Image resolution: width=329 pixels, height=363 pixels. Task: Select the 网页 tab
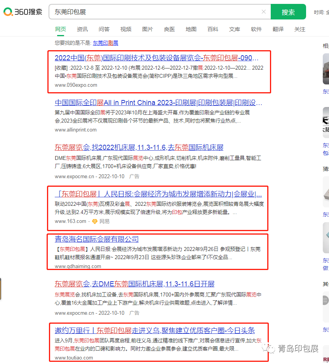[61, 29]
